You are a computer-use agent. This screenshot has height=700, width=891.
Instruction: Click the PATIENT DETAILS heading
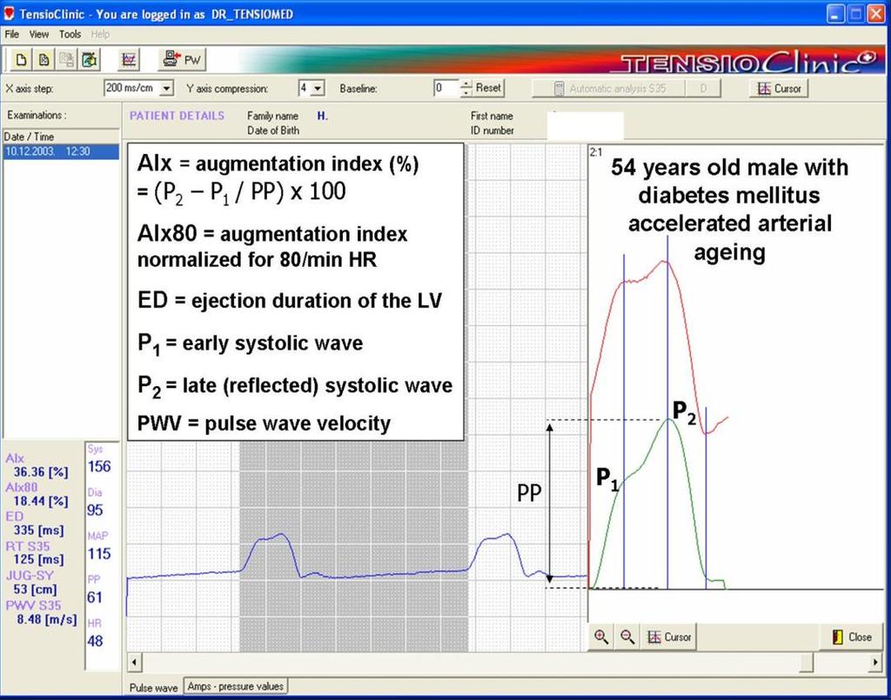[x=177, y=116]
